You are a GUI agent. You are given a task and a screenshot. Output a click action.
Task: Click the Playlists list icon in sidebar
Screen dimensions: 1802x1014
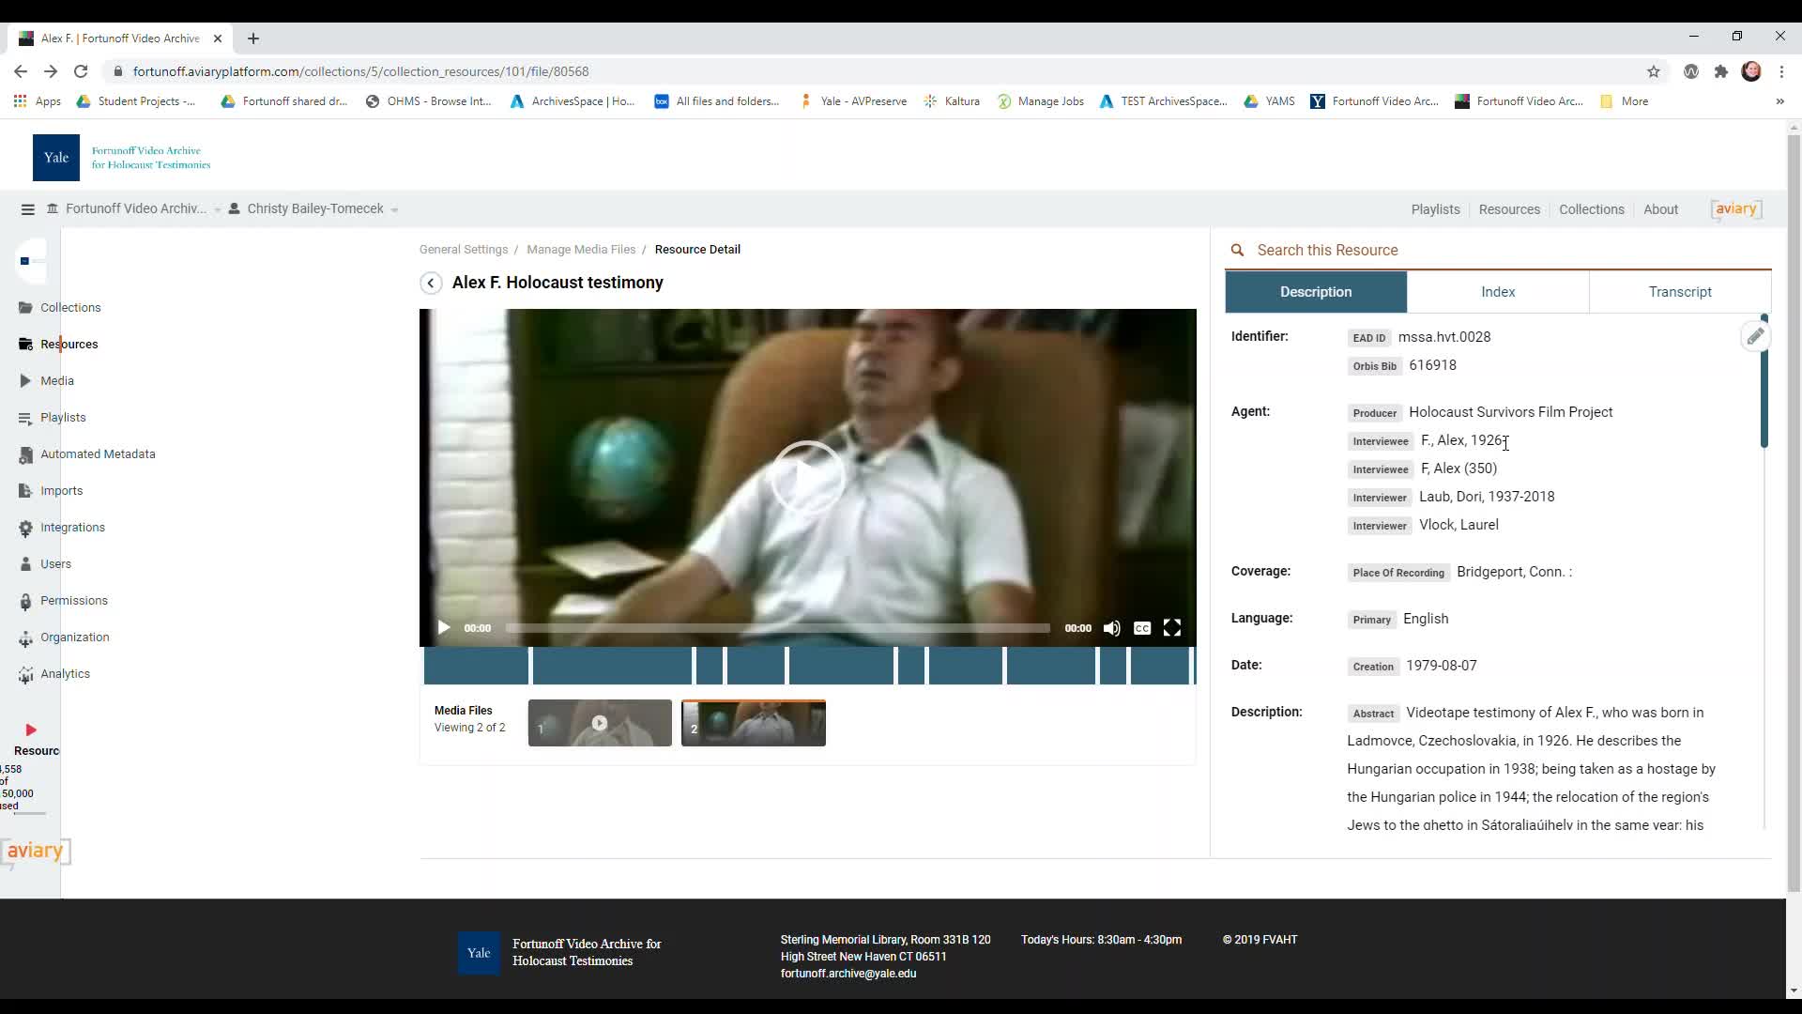pyautogui.click(x=25, y=418)
